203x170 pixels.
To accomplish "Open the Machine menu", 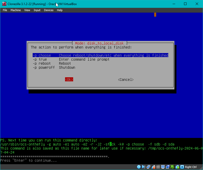I will pos(16,10).
